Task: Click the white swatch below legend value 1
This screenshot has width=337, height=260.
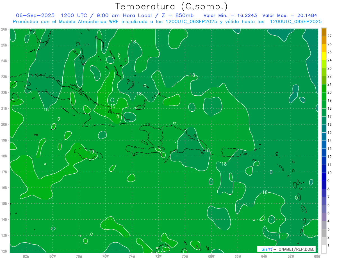Action: point(324,249)
